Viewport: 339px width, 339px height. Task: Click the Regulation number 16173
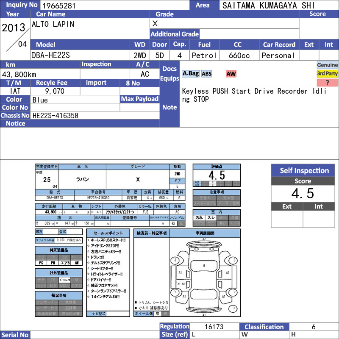click(x=214, y=327)
